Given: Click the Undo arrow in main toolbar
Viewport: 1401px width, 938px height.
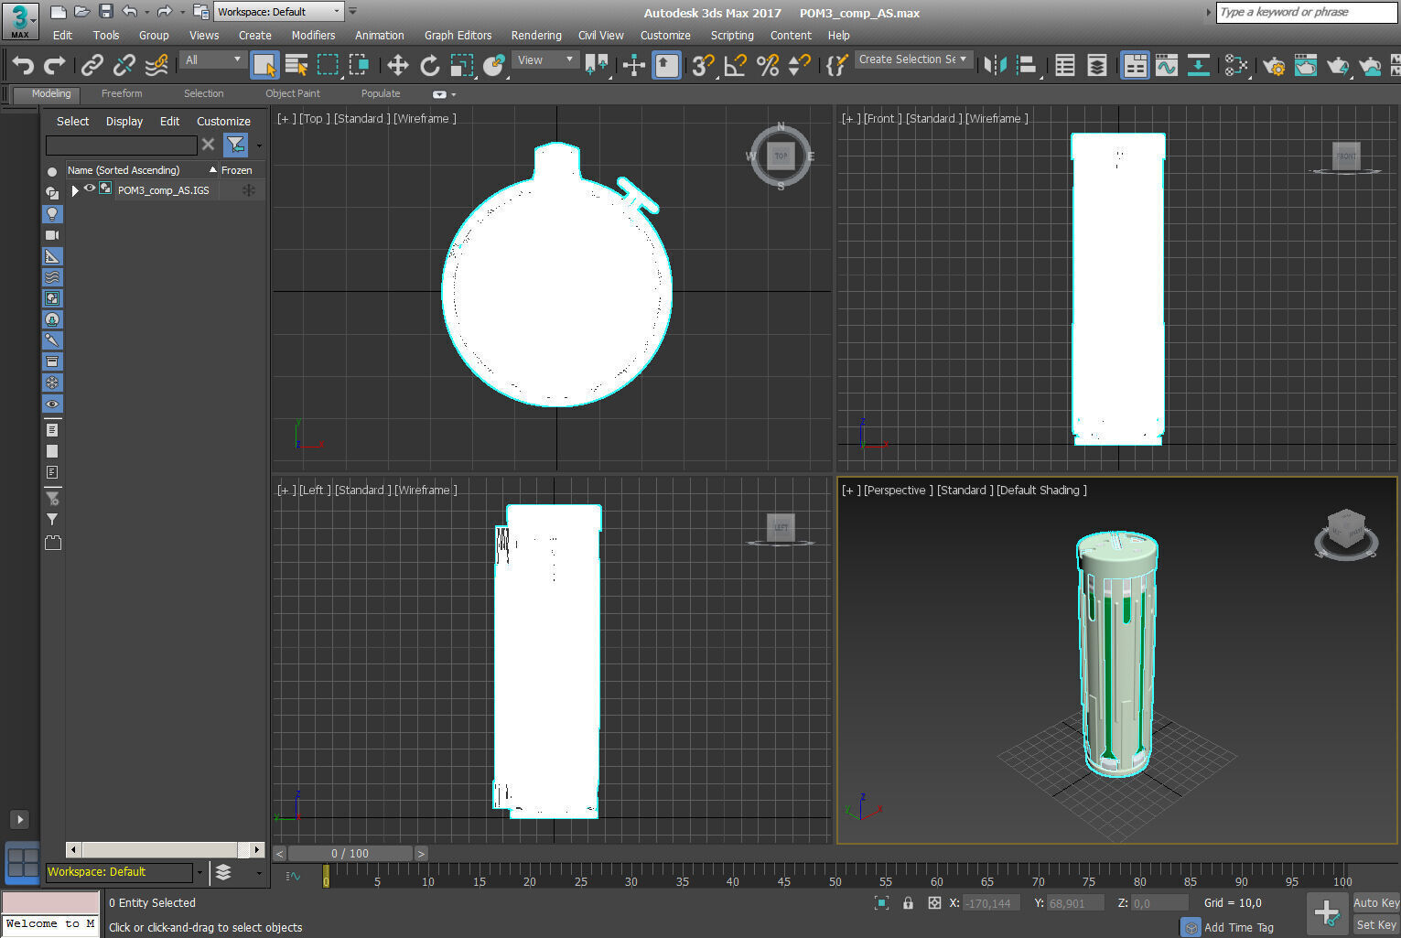Looking at the screenshot, I should pos(23,64).
